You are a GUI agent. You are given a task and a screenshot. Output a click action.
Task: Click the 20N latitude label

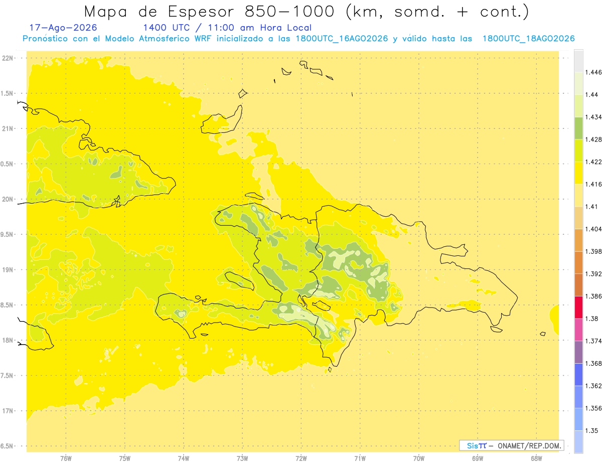pyautogui.click(x=8, y=199)
